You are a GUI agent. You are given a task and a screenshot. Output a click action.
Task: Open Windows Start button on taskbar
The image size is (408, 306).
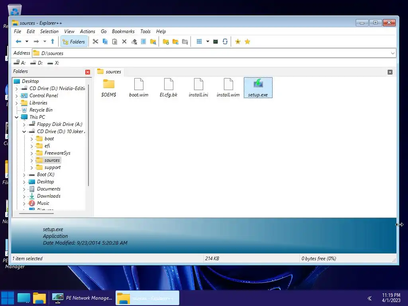point(8,298)
